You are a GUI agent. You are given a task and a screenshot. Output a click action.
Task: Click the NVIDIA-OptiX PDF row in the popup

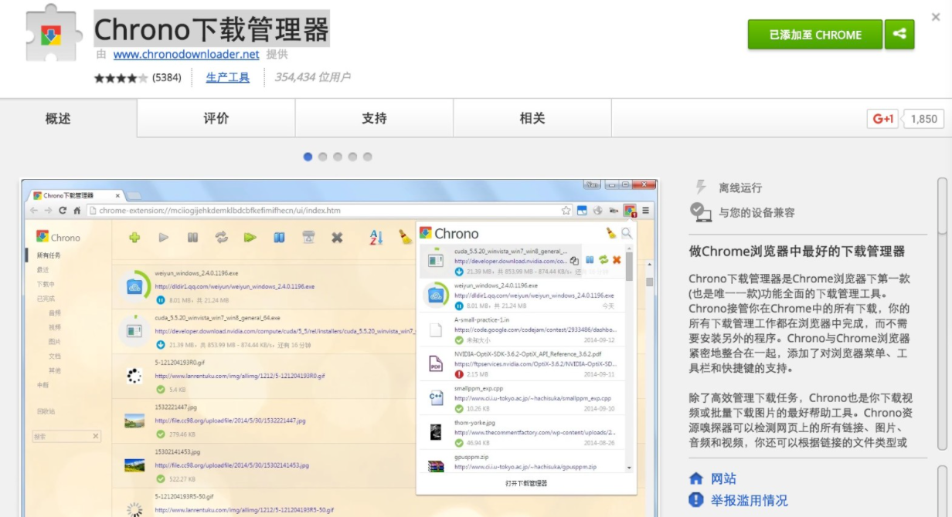click(x=522, y=363)
